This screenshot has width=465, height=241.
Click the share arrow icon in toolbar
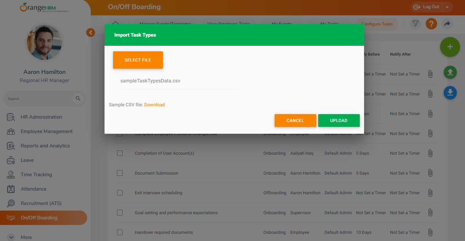click(447, 24)
